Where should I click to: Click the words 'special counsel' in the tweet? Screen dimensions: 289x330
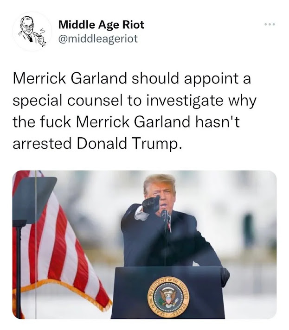pos(67,101)
